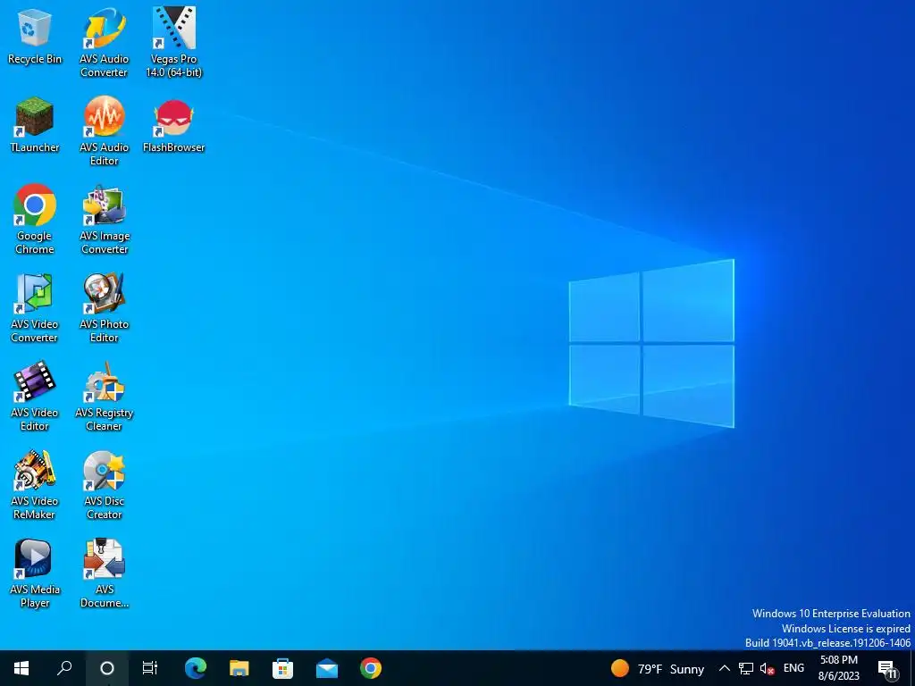915x686 pixels.
Task: Open the clock showing 5:08 PM
Action: (838, 668)
